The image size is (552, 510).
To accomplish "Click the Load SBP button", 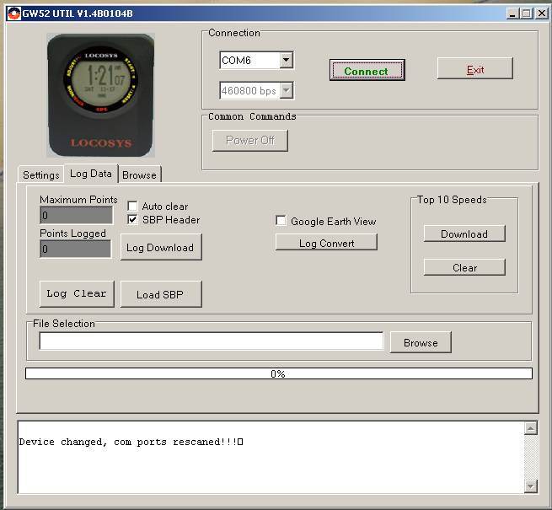I will [160, 294].
